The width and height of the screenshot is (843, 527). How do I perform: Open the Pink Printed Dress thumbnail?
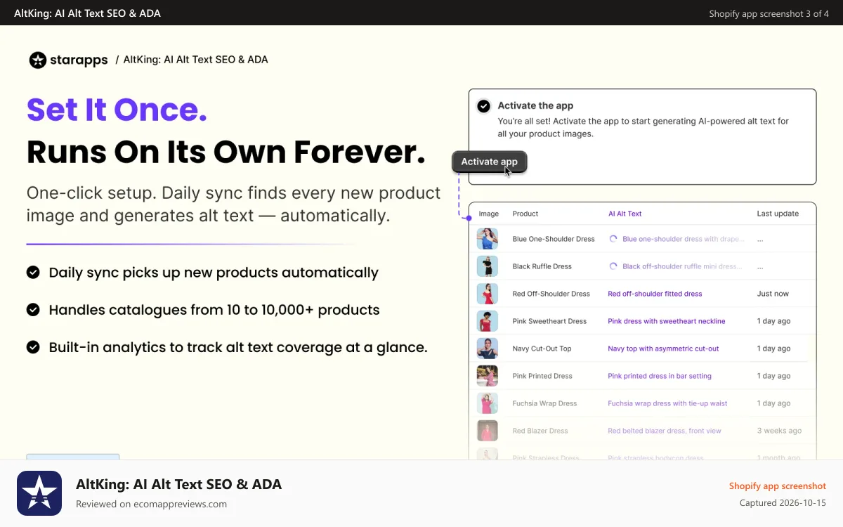point(488,376)
